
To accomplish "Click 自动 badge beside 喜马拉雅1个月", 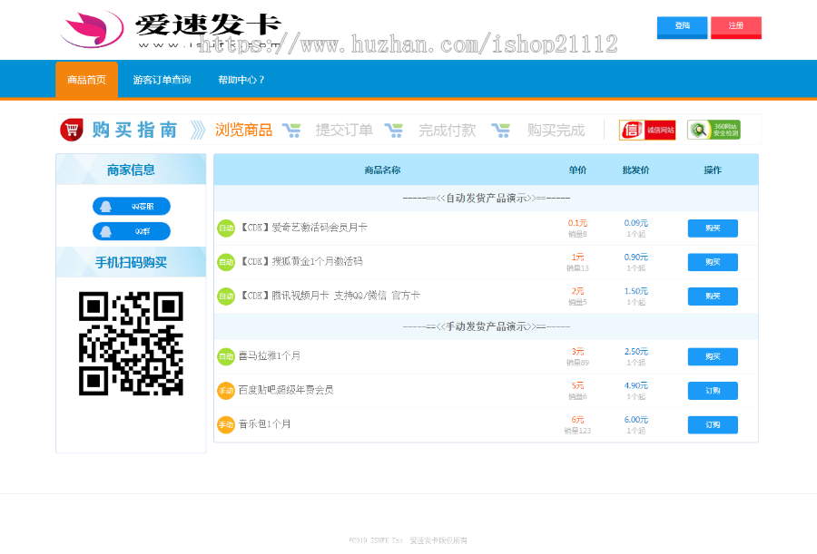I will point(226,356).
